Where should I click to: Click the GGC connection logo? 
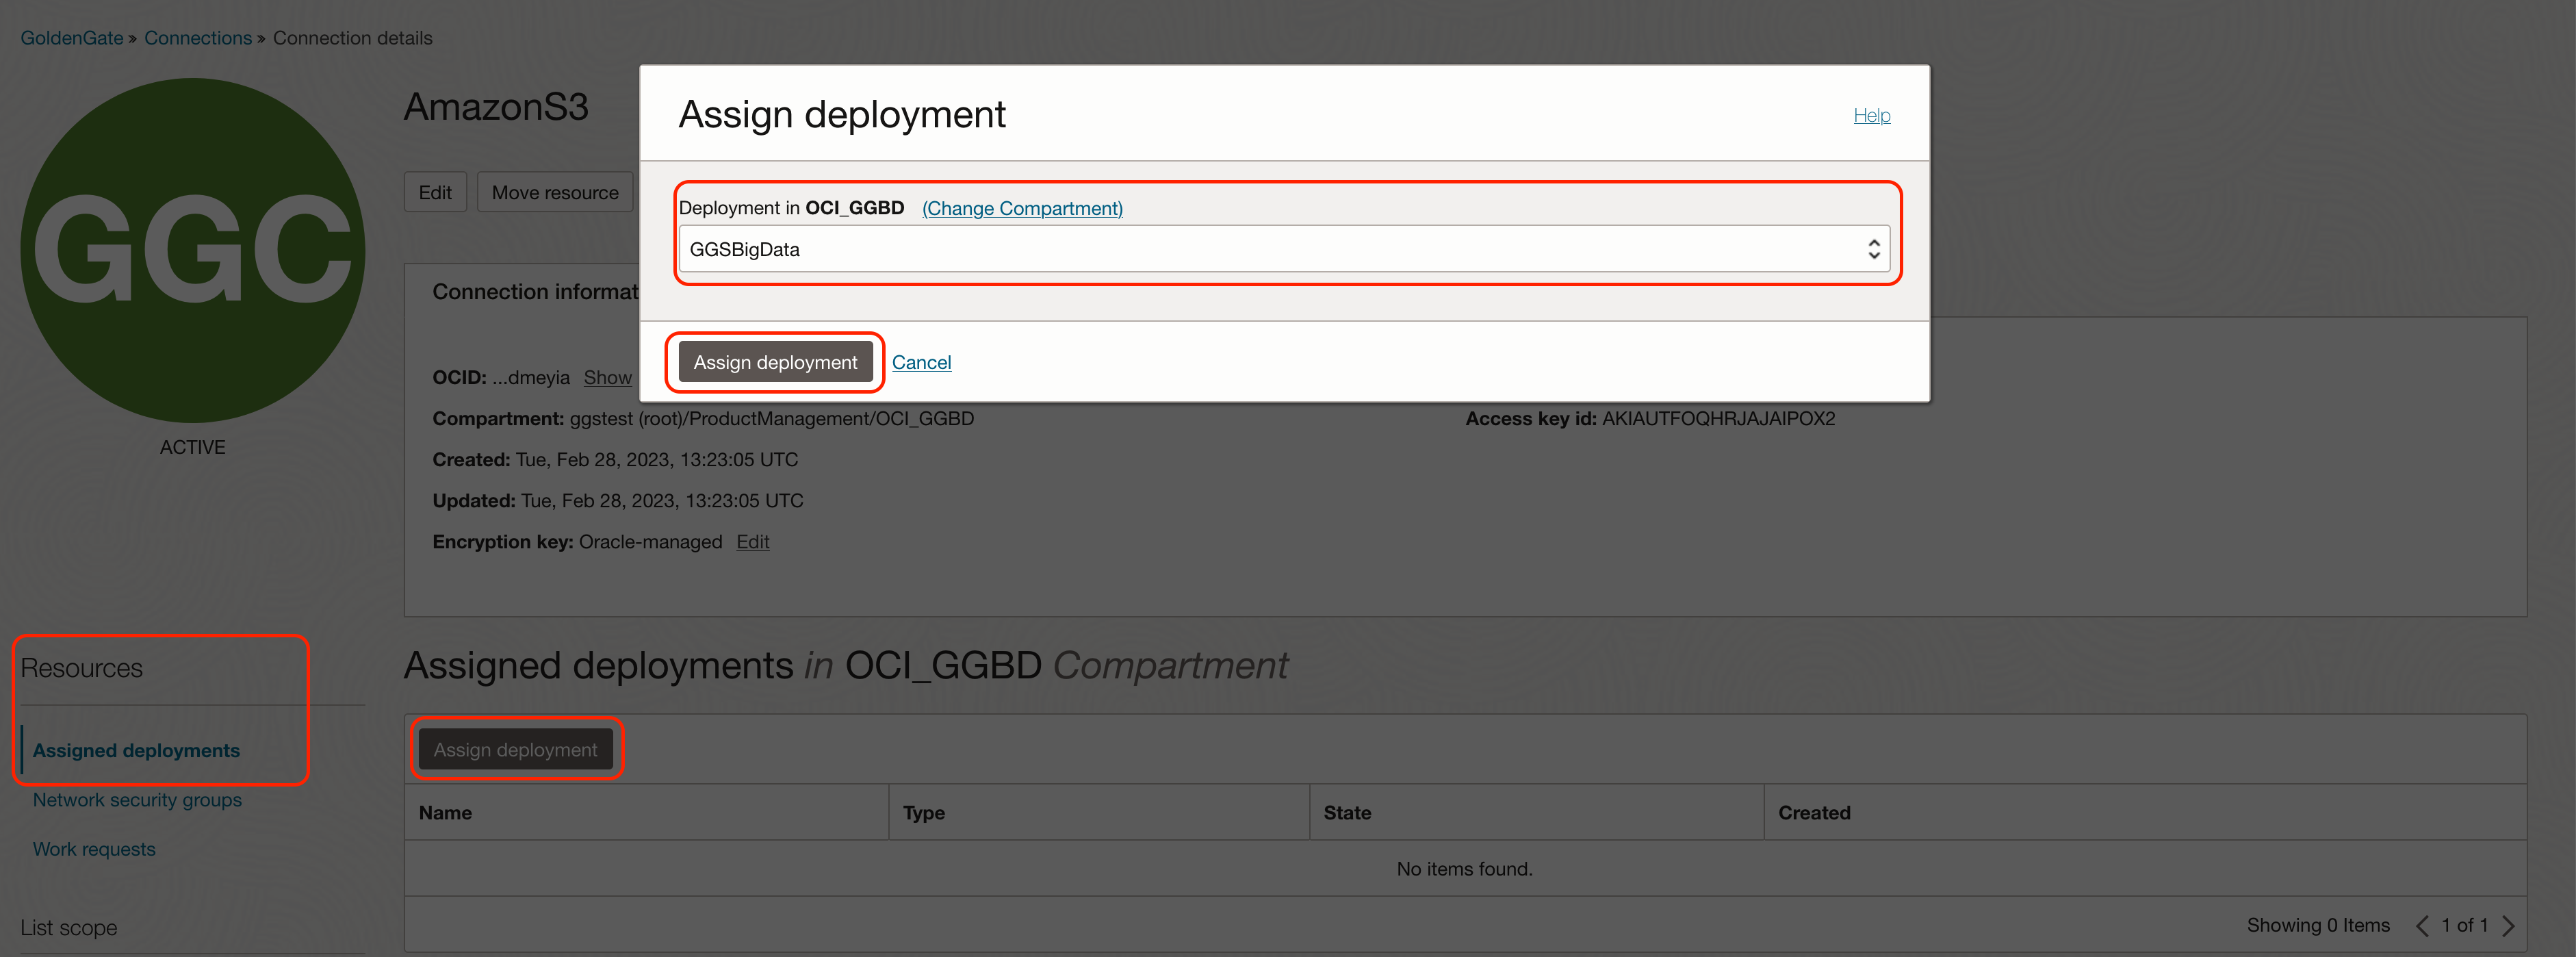pyautogui.click(x=192, y=250)
